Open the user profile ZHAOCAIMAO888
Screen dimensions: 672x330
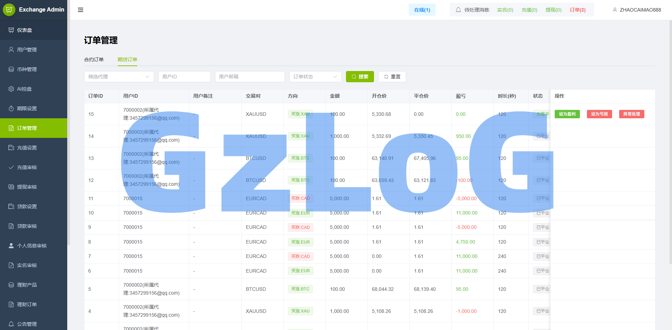pos(637,10)
